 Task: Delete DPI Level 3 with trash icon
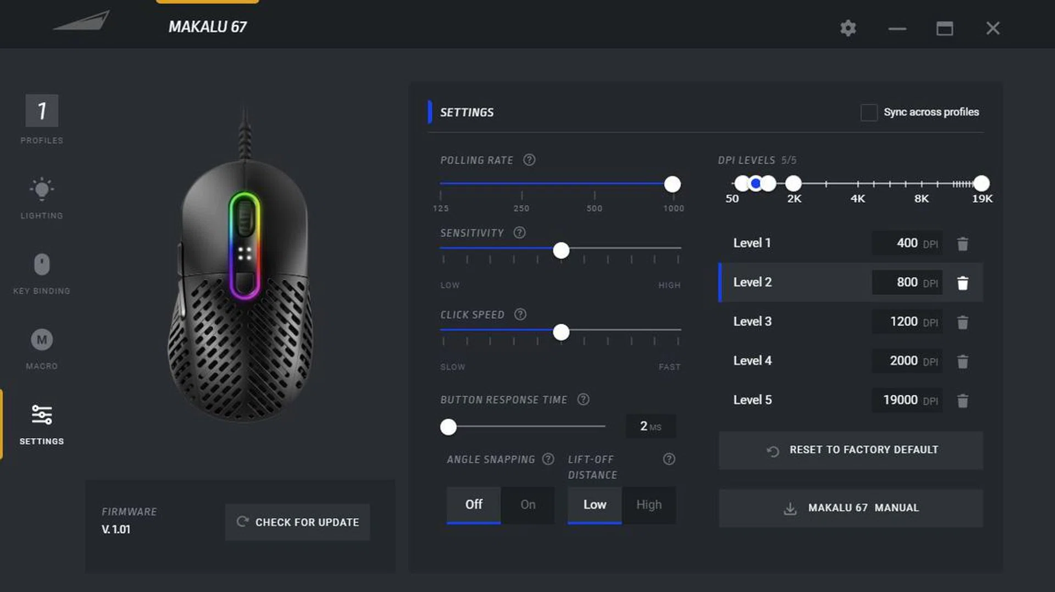(962, 322)
